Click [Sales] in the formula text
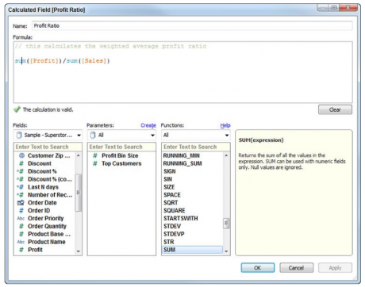The image size is (365, 287). (94, 61)
